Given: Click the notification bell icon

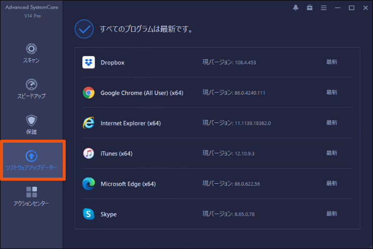Looking at the screenshot, I should tap(296, 8).
